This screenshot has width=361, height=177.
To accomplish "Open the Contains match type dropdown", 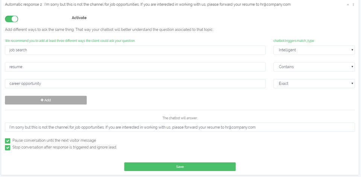I will click(x=314, y=67).
